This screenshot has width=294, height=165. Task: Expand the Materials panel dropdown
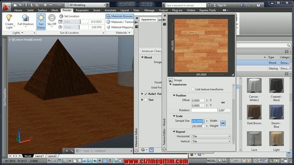(x=123, y=33)
